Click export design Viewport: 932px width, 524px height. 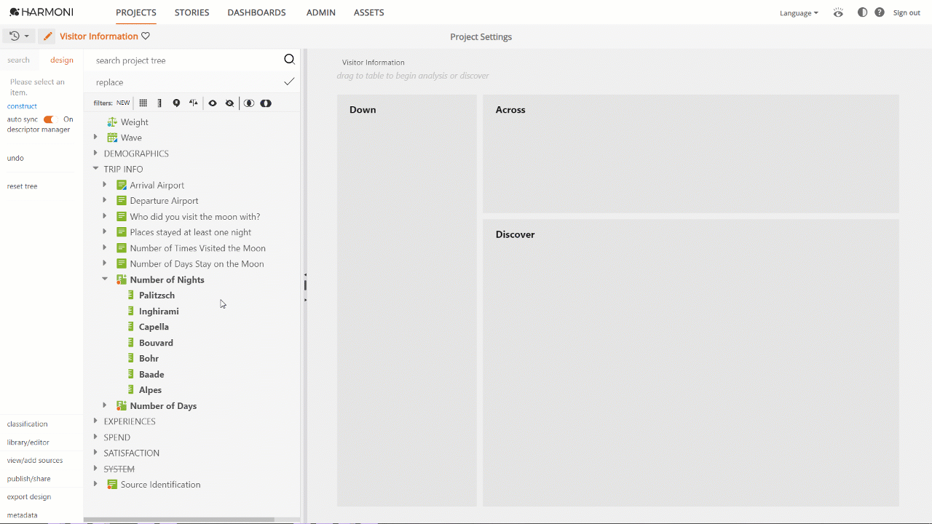pyautogui.click(x=29, y=497)
